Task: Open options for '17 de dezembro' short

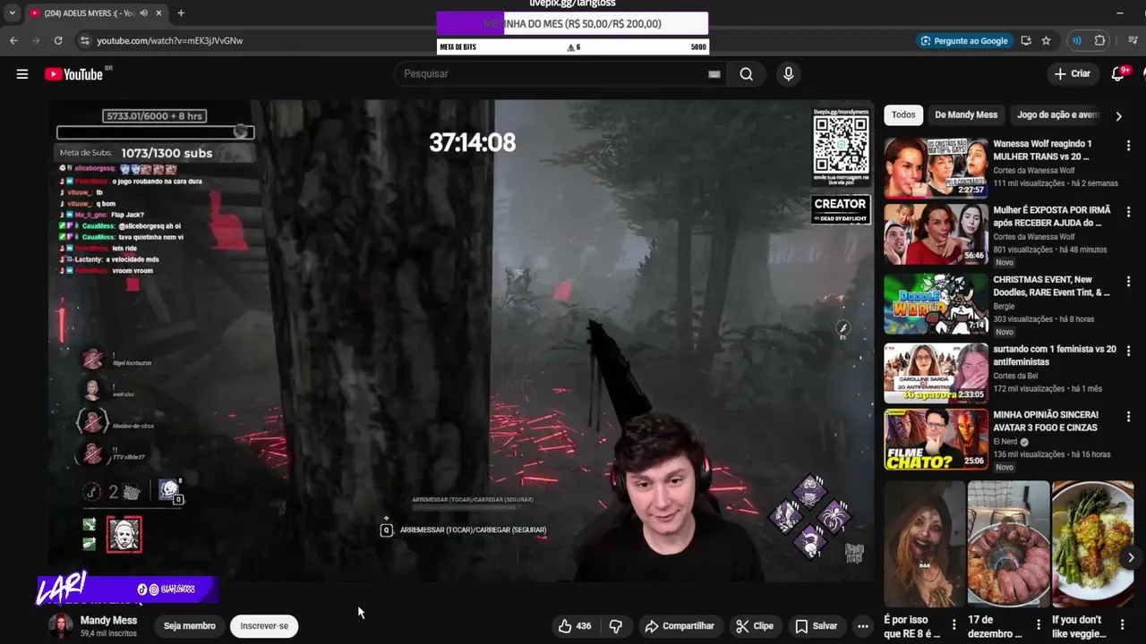Action: (1039, 623)
